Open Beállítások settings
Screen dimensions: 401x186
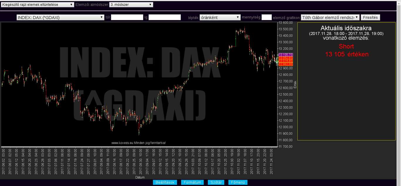pyautogui.click(x=165, y=182)
